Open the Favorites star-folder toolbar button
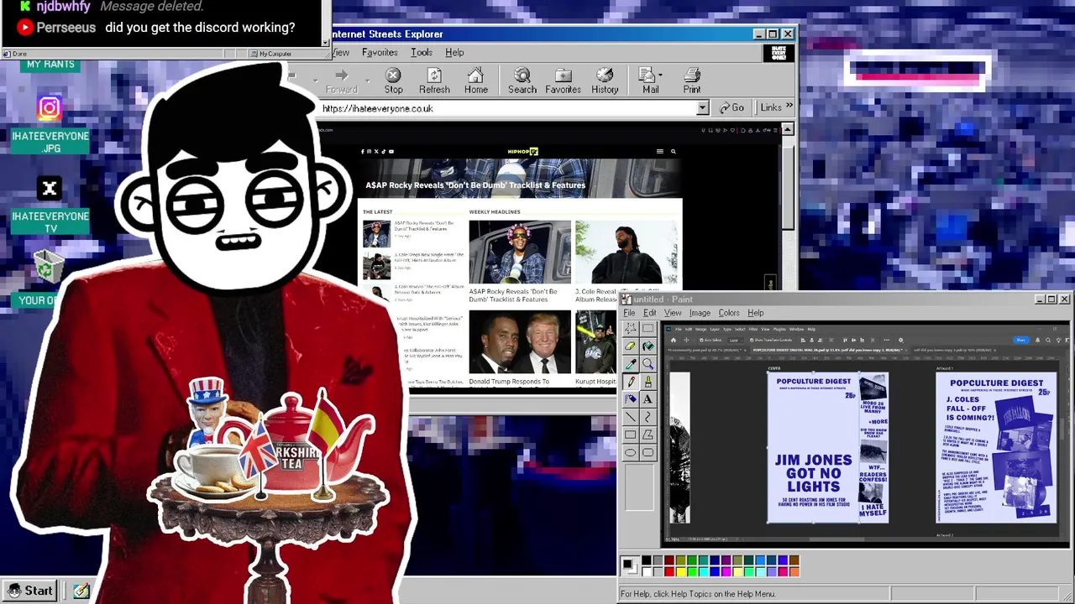This screenshot has height=604, width=1075. [x=563, y=81]
